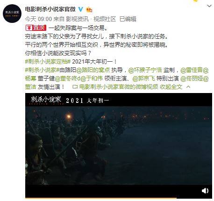The image size is (214, 201).
Task: Click the 置顶 pinned badge
Action: tap(36, 28)
